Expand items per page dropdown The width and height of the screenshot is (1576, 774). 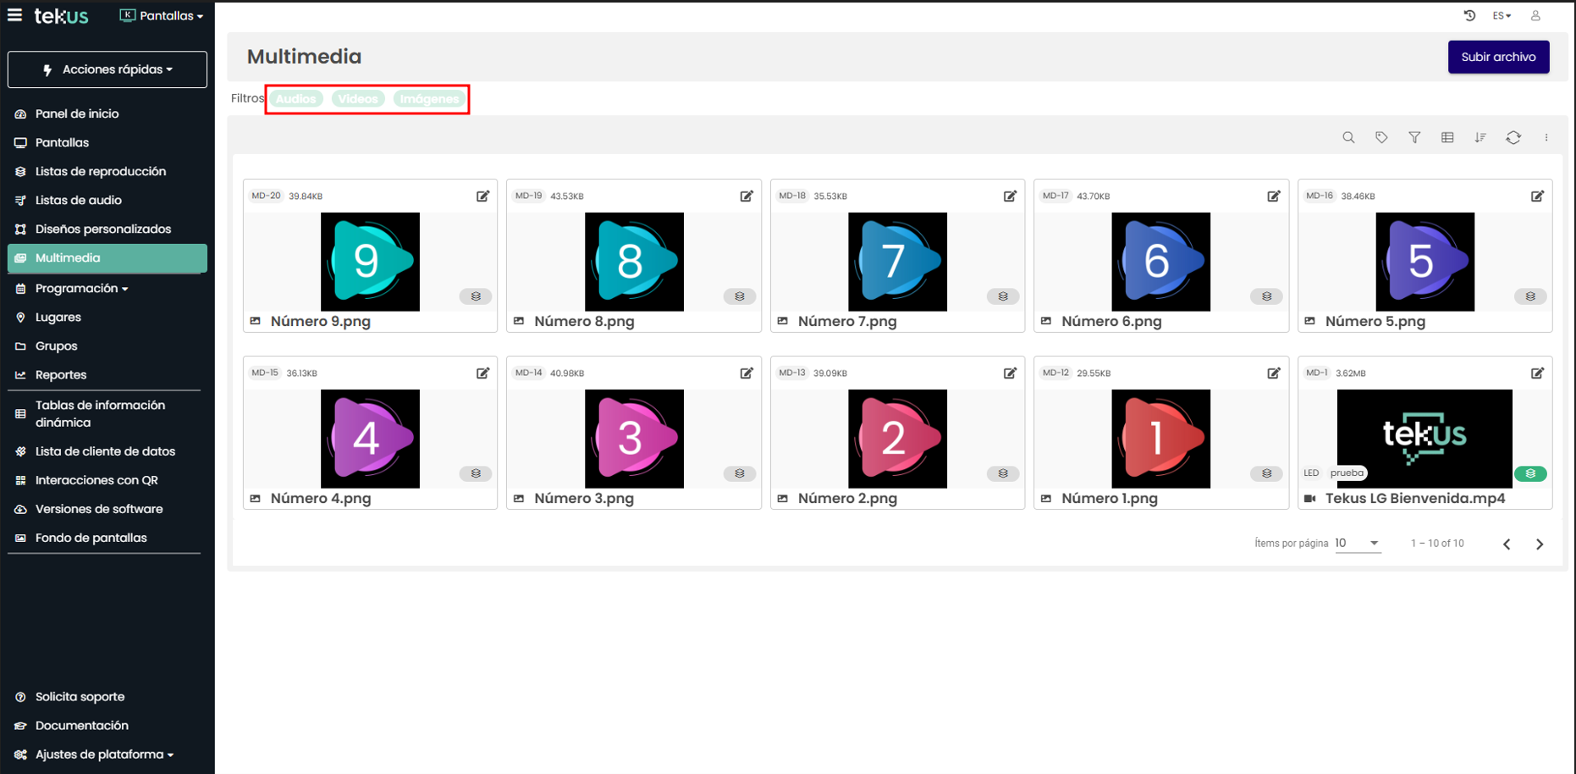(x=1358, y=544)
